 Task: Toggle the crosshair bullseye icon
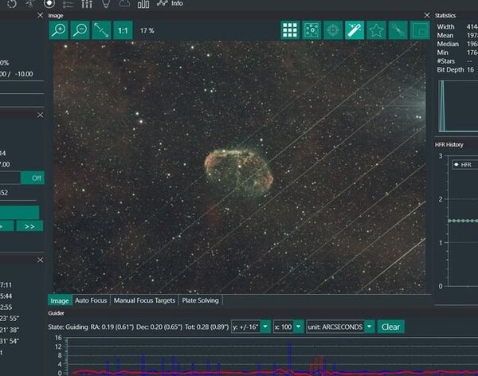333,30
